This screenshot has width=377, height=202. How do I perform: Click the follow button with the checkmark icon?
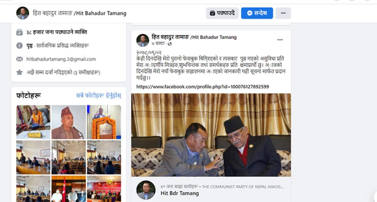pyautogui.click(x=222, y=13)
